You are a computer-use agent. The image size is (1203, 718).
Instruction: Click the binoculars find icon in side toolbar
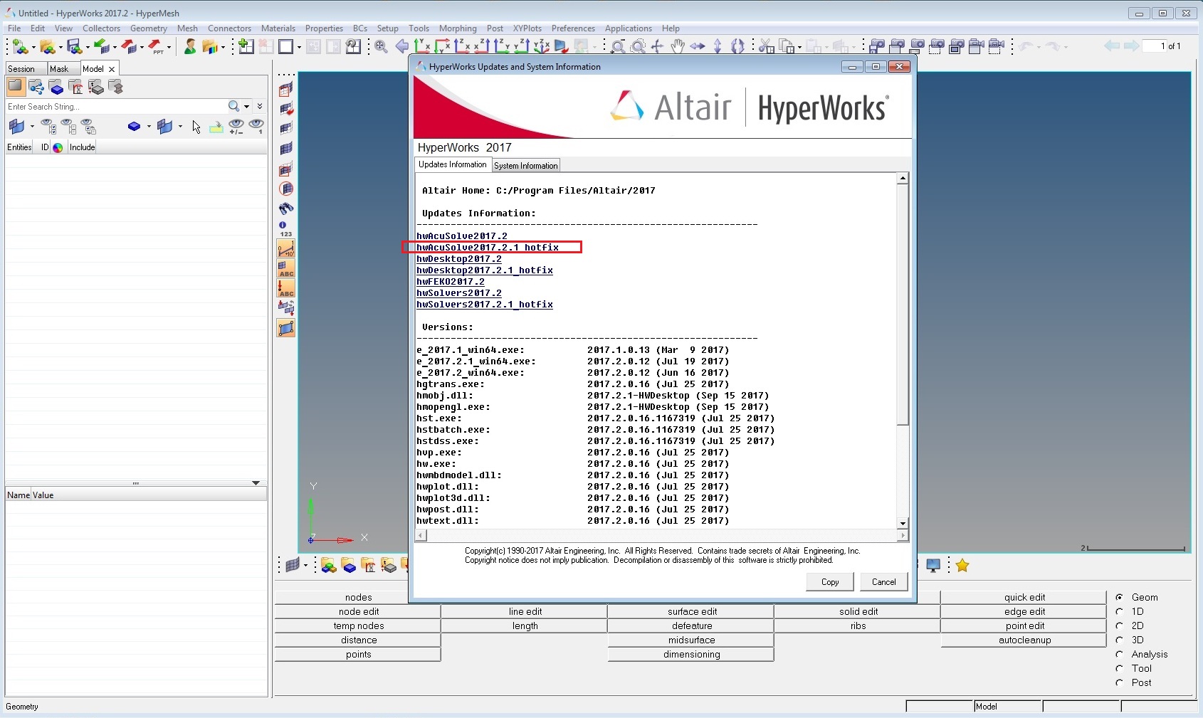point(286,208)
